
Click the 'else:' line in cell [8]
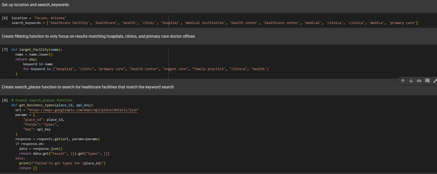click(20, 158)
